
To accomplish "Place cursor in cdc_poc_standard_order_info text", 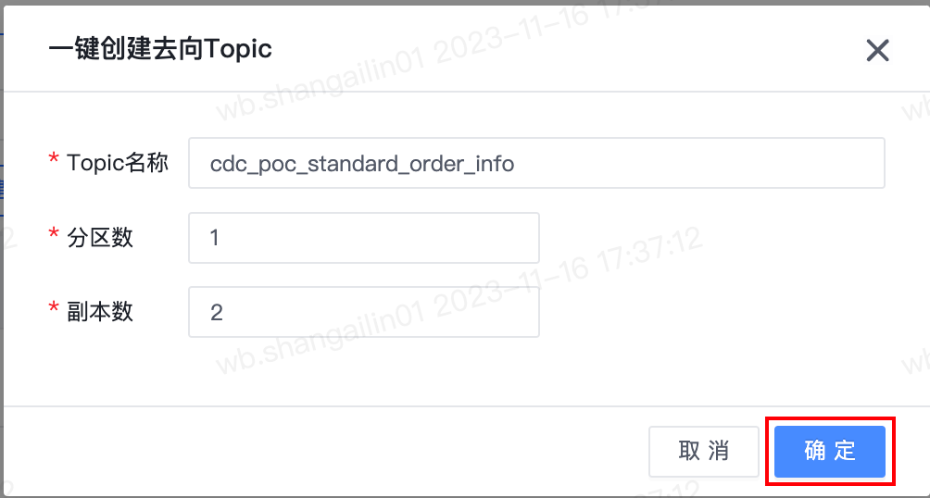I will [362, 164].
